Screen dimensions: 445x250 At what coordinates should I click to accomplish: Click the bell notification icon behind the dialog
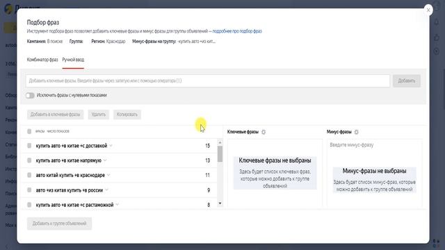coord(437,22)
